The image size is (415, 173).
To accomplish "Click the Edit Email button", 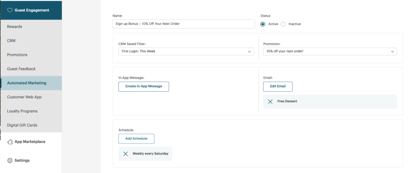I will tap(278, 86).
